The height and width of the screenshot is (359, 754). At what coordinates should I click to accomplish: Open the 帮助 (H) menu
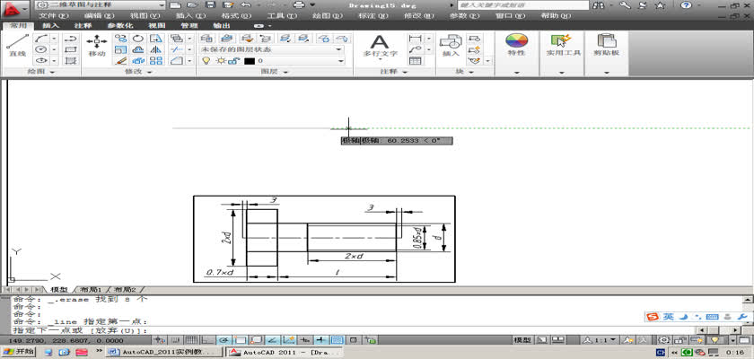click(556, 15)
